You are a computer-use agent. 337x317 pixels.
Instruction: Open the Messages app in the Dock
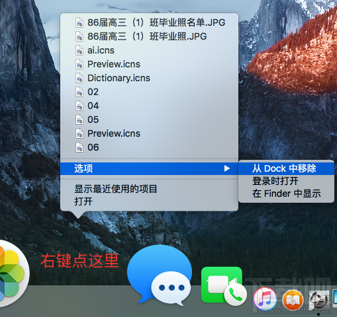pyautogui.click(x=160, y=275)
